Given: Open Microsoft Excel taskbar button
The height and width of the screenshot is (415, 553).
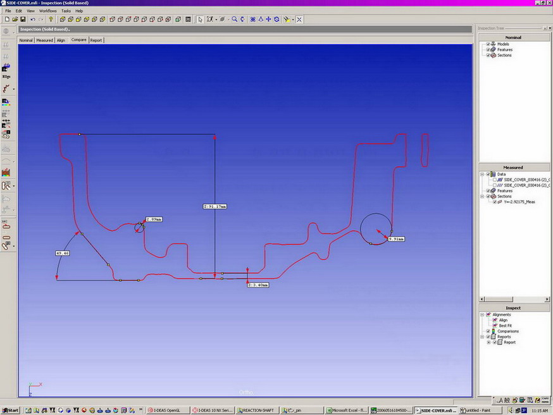Looking at the screenshot, I should coord(347,411).
